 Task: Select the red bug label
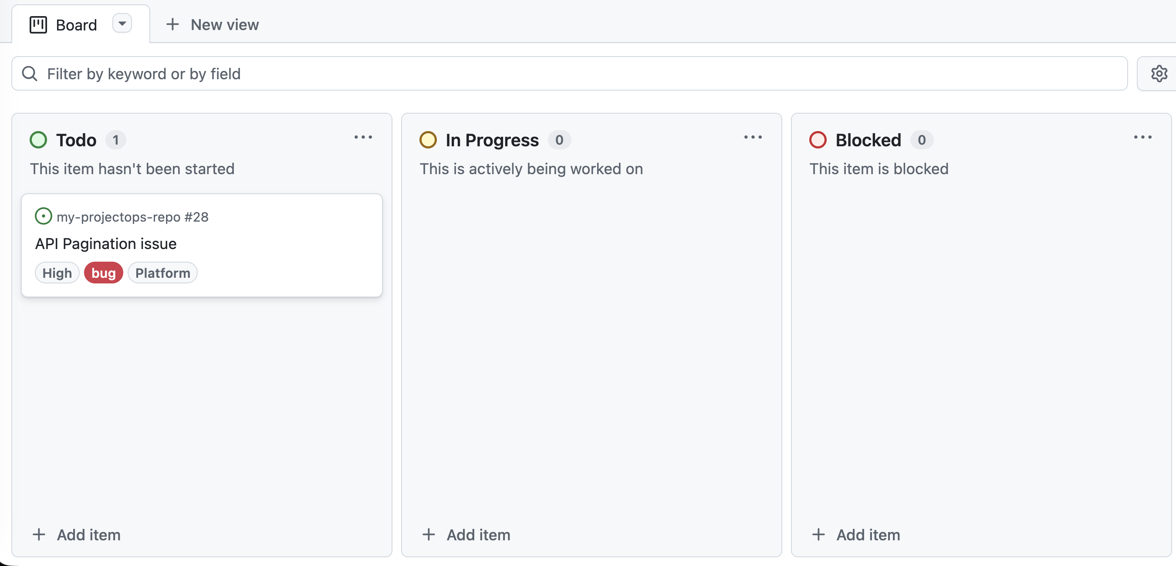[103, 273]
